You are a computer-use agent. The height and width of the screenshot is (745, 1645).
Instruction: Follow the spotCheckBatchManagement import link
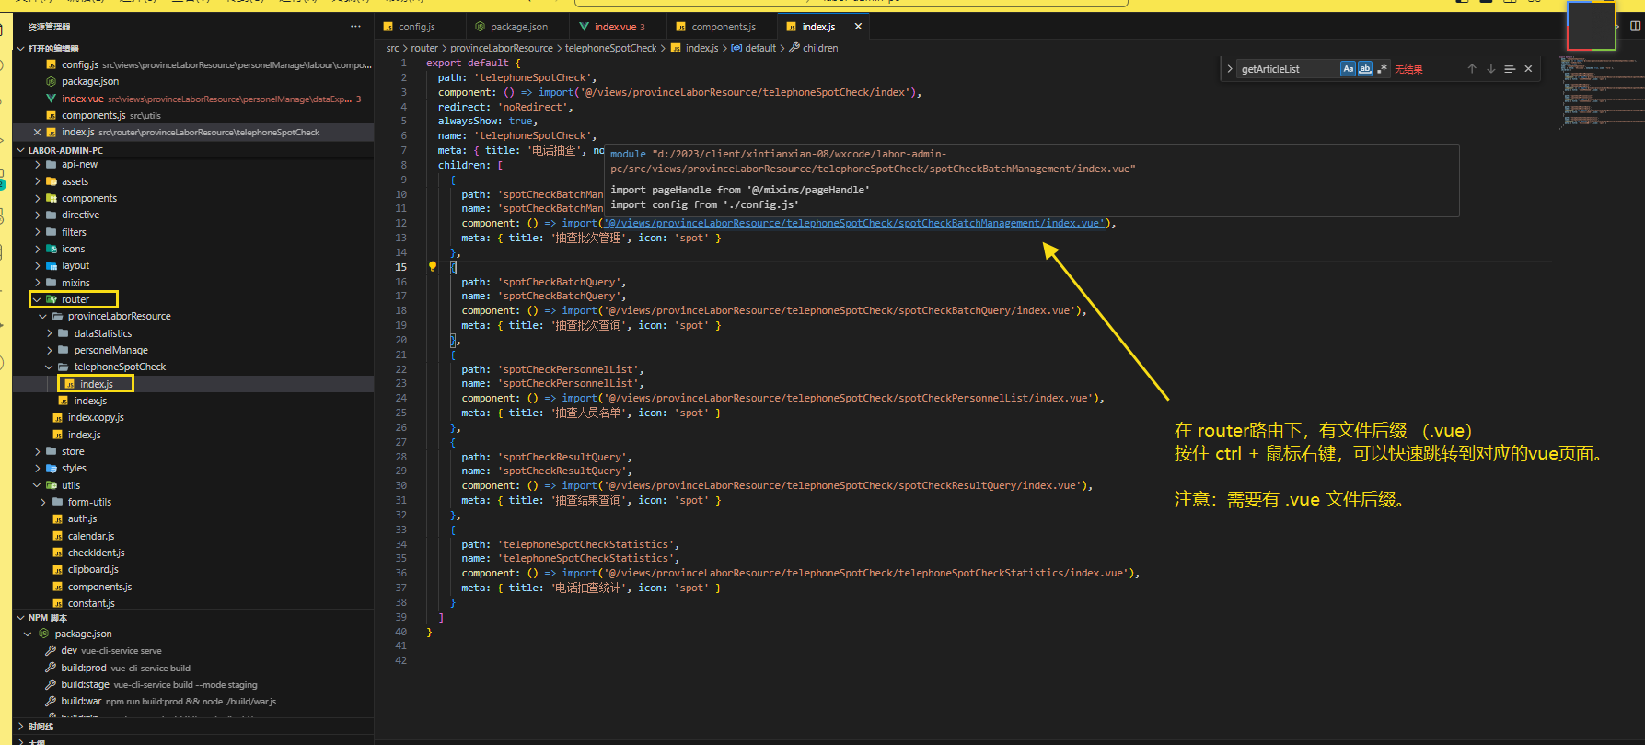(853, 223)
